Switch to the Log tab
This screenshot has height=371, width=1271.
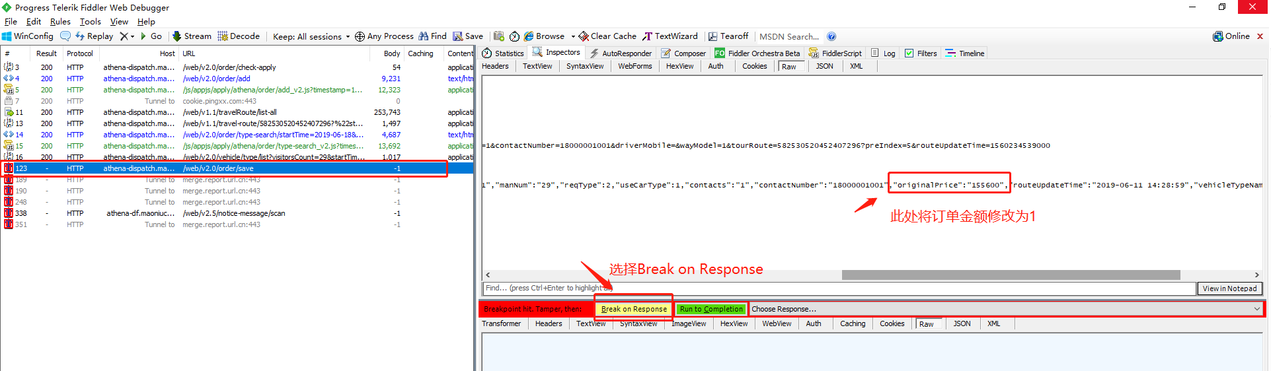click(x=883, y=53)
